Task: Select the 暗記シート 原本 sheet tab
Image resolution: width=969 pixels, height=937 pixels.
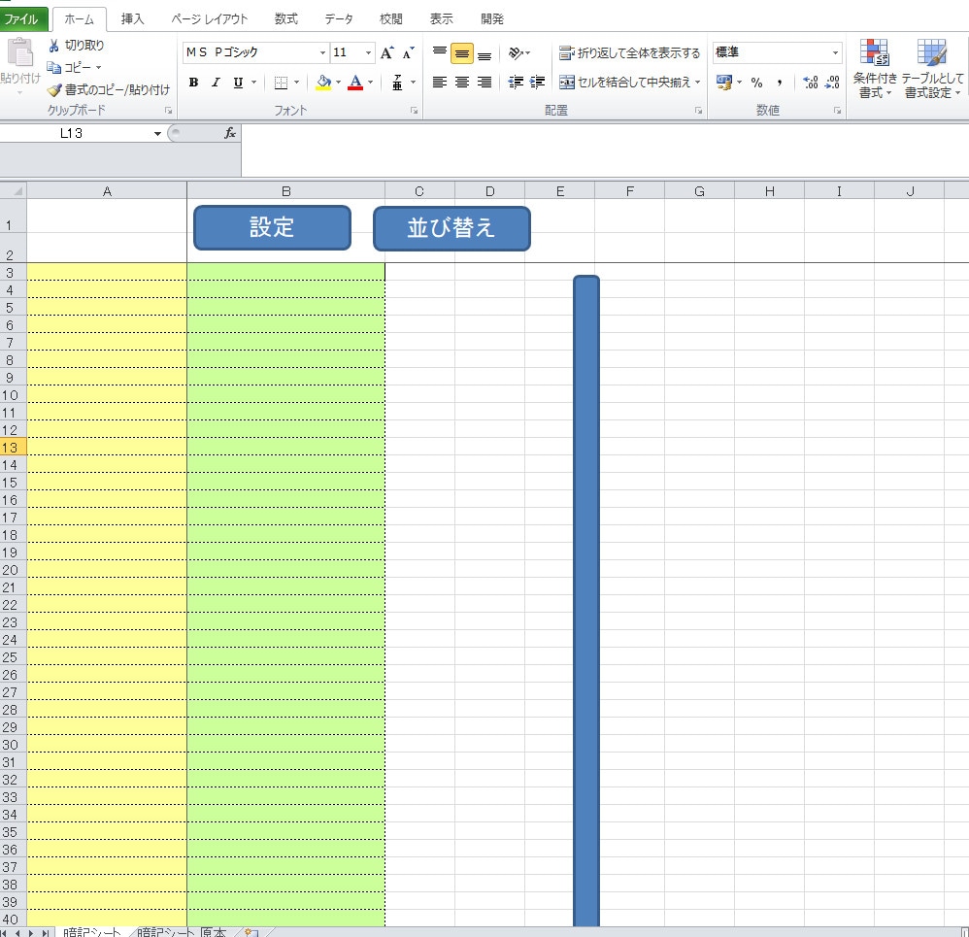Action: point(182,931)
